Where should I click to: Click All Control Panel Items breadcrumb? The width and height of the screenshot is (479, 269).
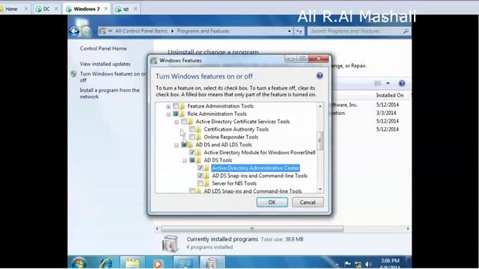(141, 31)
